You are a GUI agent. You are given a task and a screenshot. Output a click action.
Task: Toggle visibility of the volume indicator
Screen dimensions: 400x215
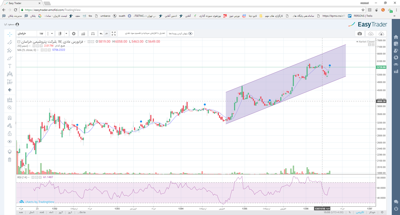[34, 46]
